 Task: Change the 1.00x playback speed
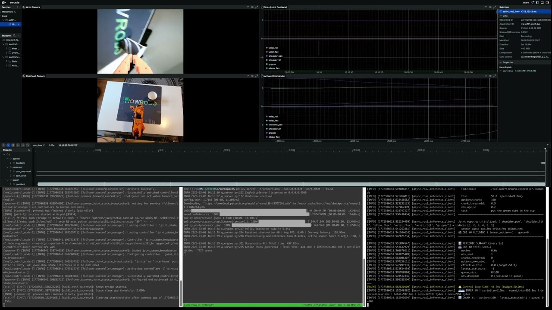[52, 145]
